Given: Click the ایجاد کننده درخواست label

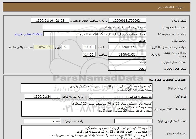Looking at the screenshot, I should [172, 34].
